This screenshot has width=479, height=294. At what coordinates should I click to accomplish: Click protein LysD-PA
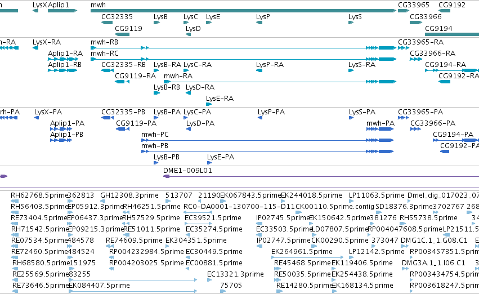point(189,129)
